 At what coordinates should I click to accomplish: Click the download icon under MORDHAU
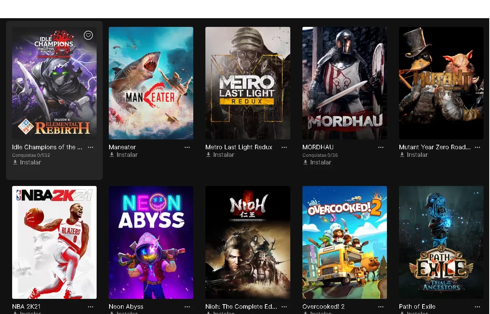[x=305, y=162]
